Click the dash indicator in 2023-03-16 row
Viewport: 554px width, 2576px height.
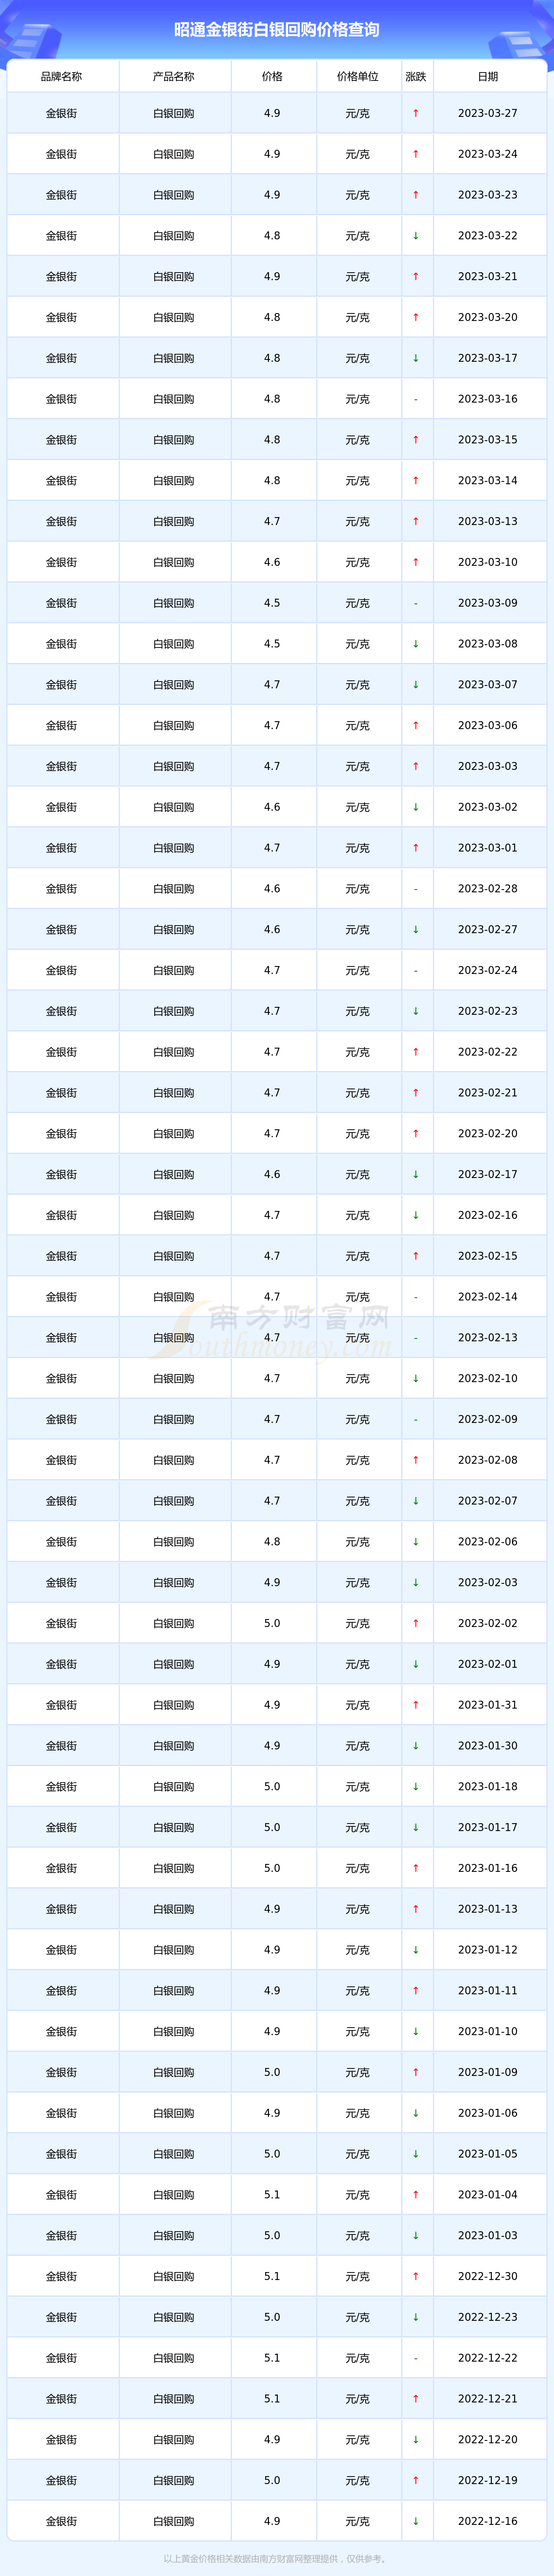click(x=416, y=399)
